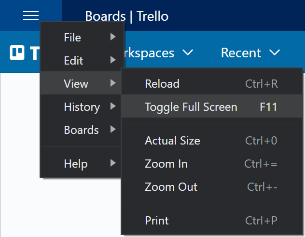Viewport: 305px width, 237px height.
Task: Click Zoom Out
Action: coord(171,187)
